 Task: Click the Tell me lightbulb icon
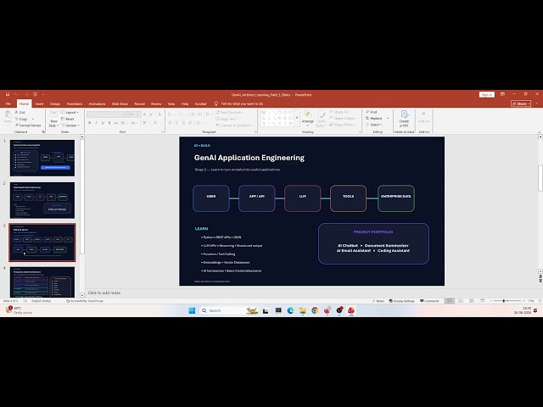click(216, 103)
